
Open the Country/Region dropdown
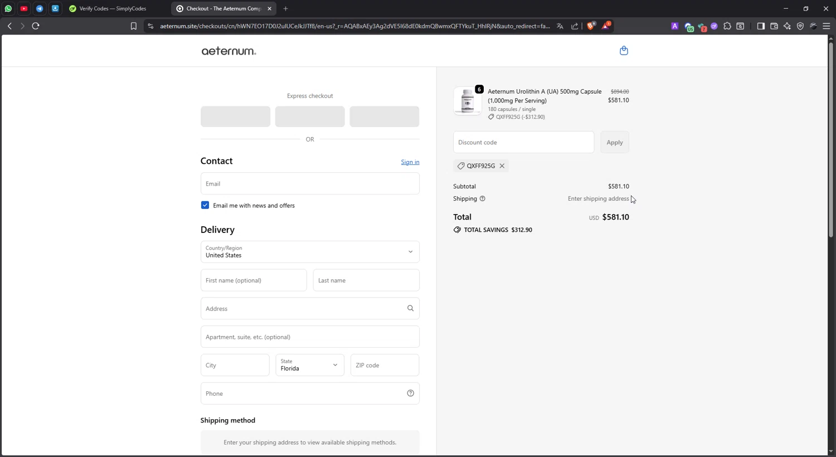pyautogui.click(x=310, y=252)
